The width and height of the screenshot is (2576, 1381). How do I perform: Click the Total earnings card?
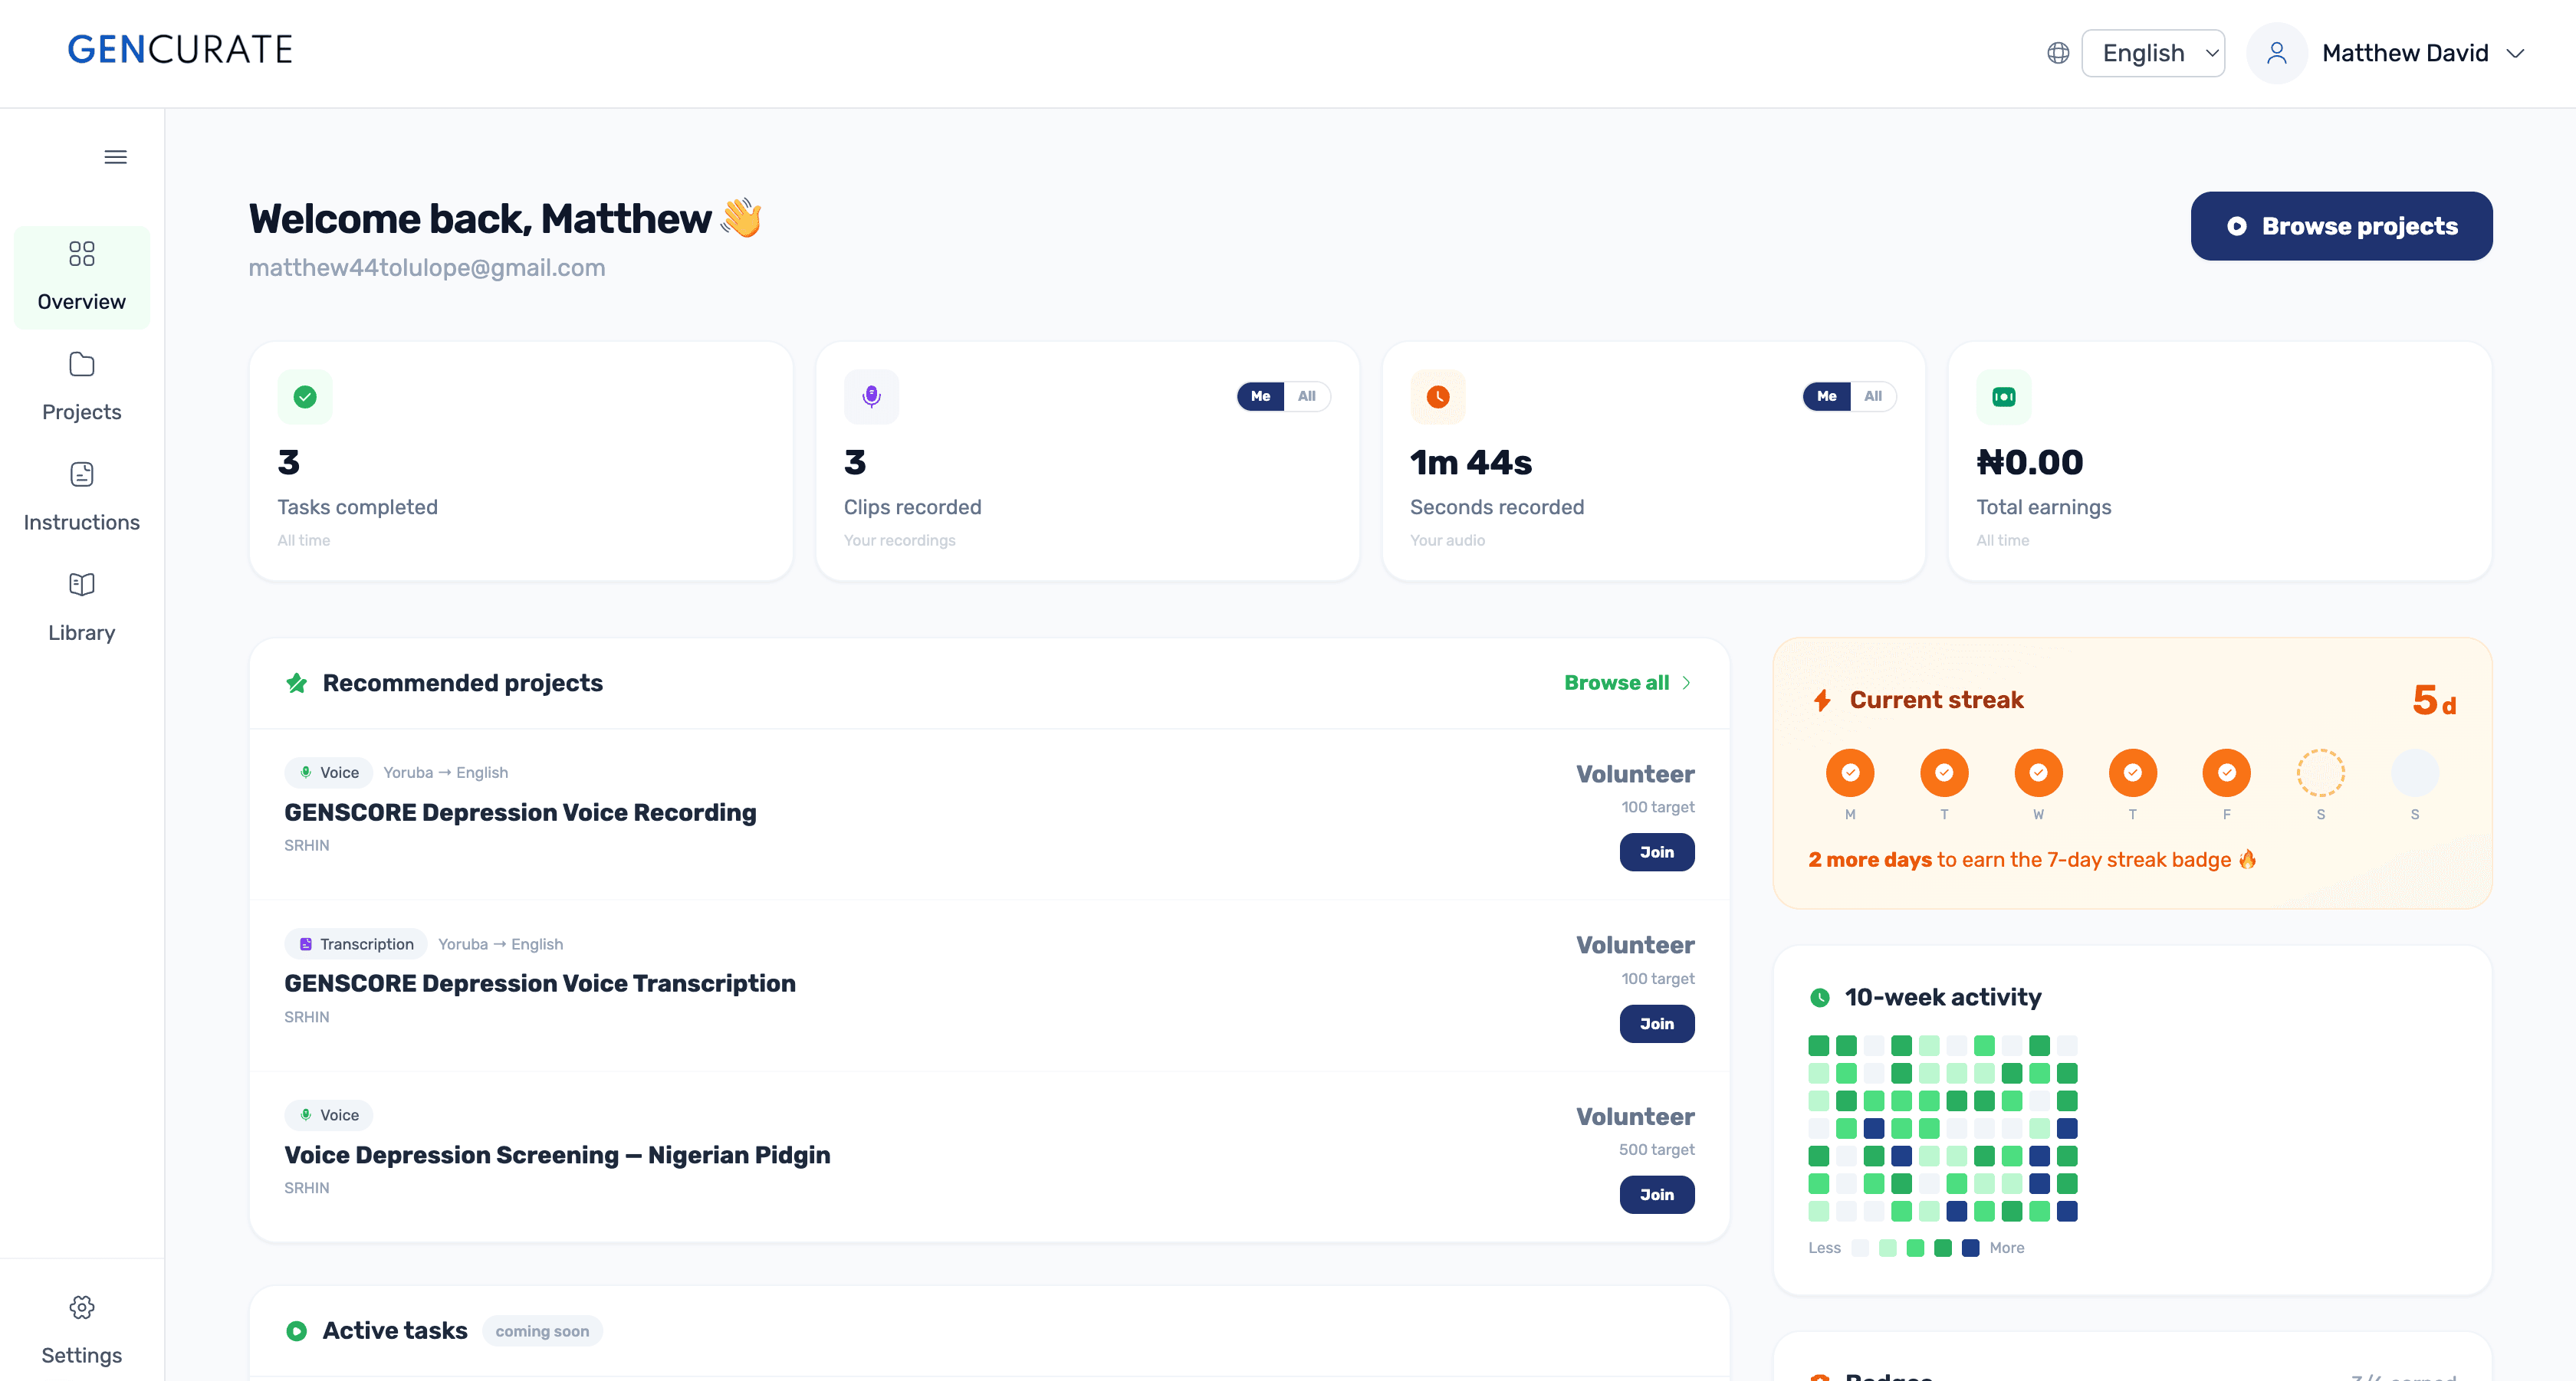coord(2220,461)
